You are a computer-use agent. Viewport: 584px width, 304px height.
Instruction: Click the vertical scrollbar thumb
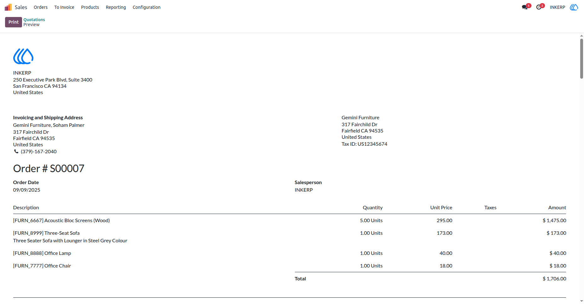pos(582,59)
